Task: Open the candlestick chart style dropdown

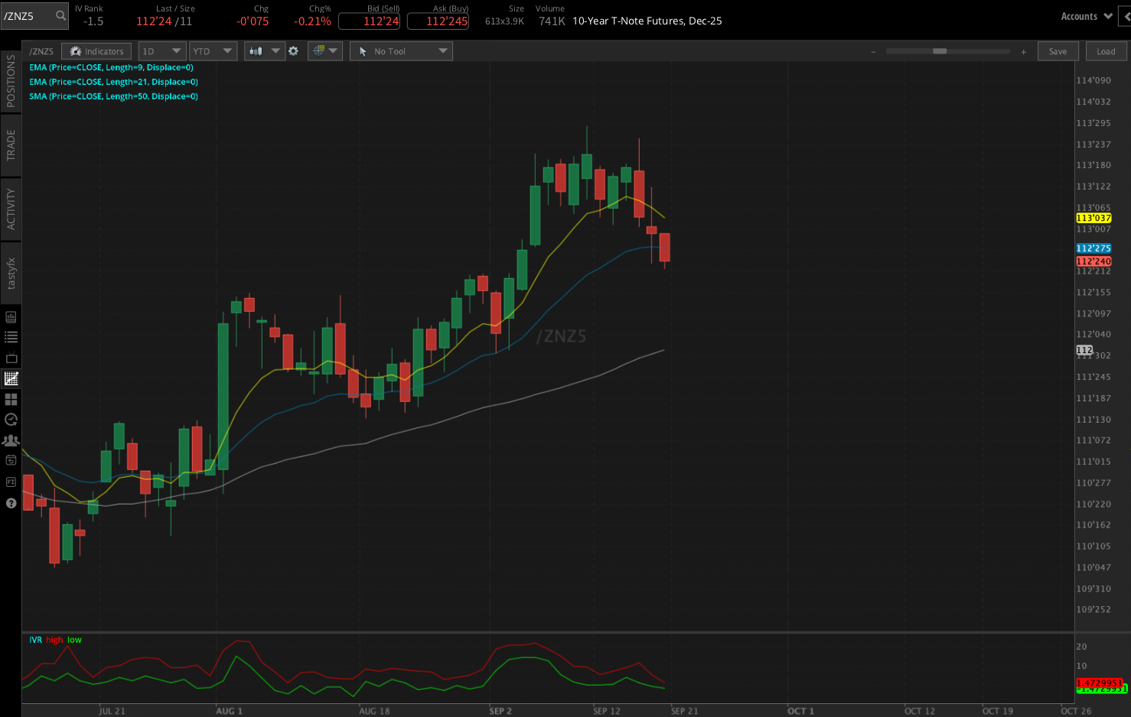Action: [x=264, y=51]
